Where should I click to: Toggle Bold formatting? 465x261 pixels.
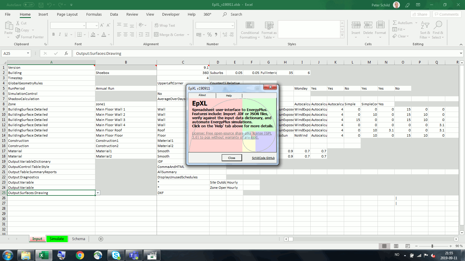pos(53,35)
